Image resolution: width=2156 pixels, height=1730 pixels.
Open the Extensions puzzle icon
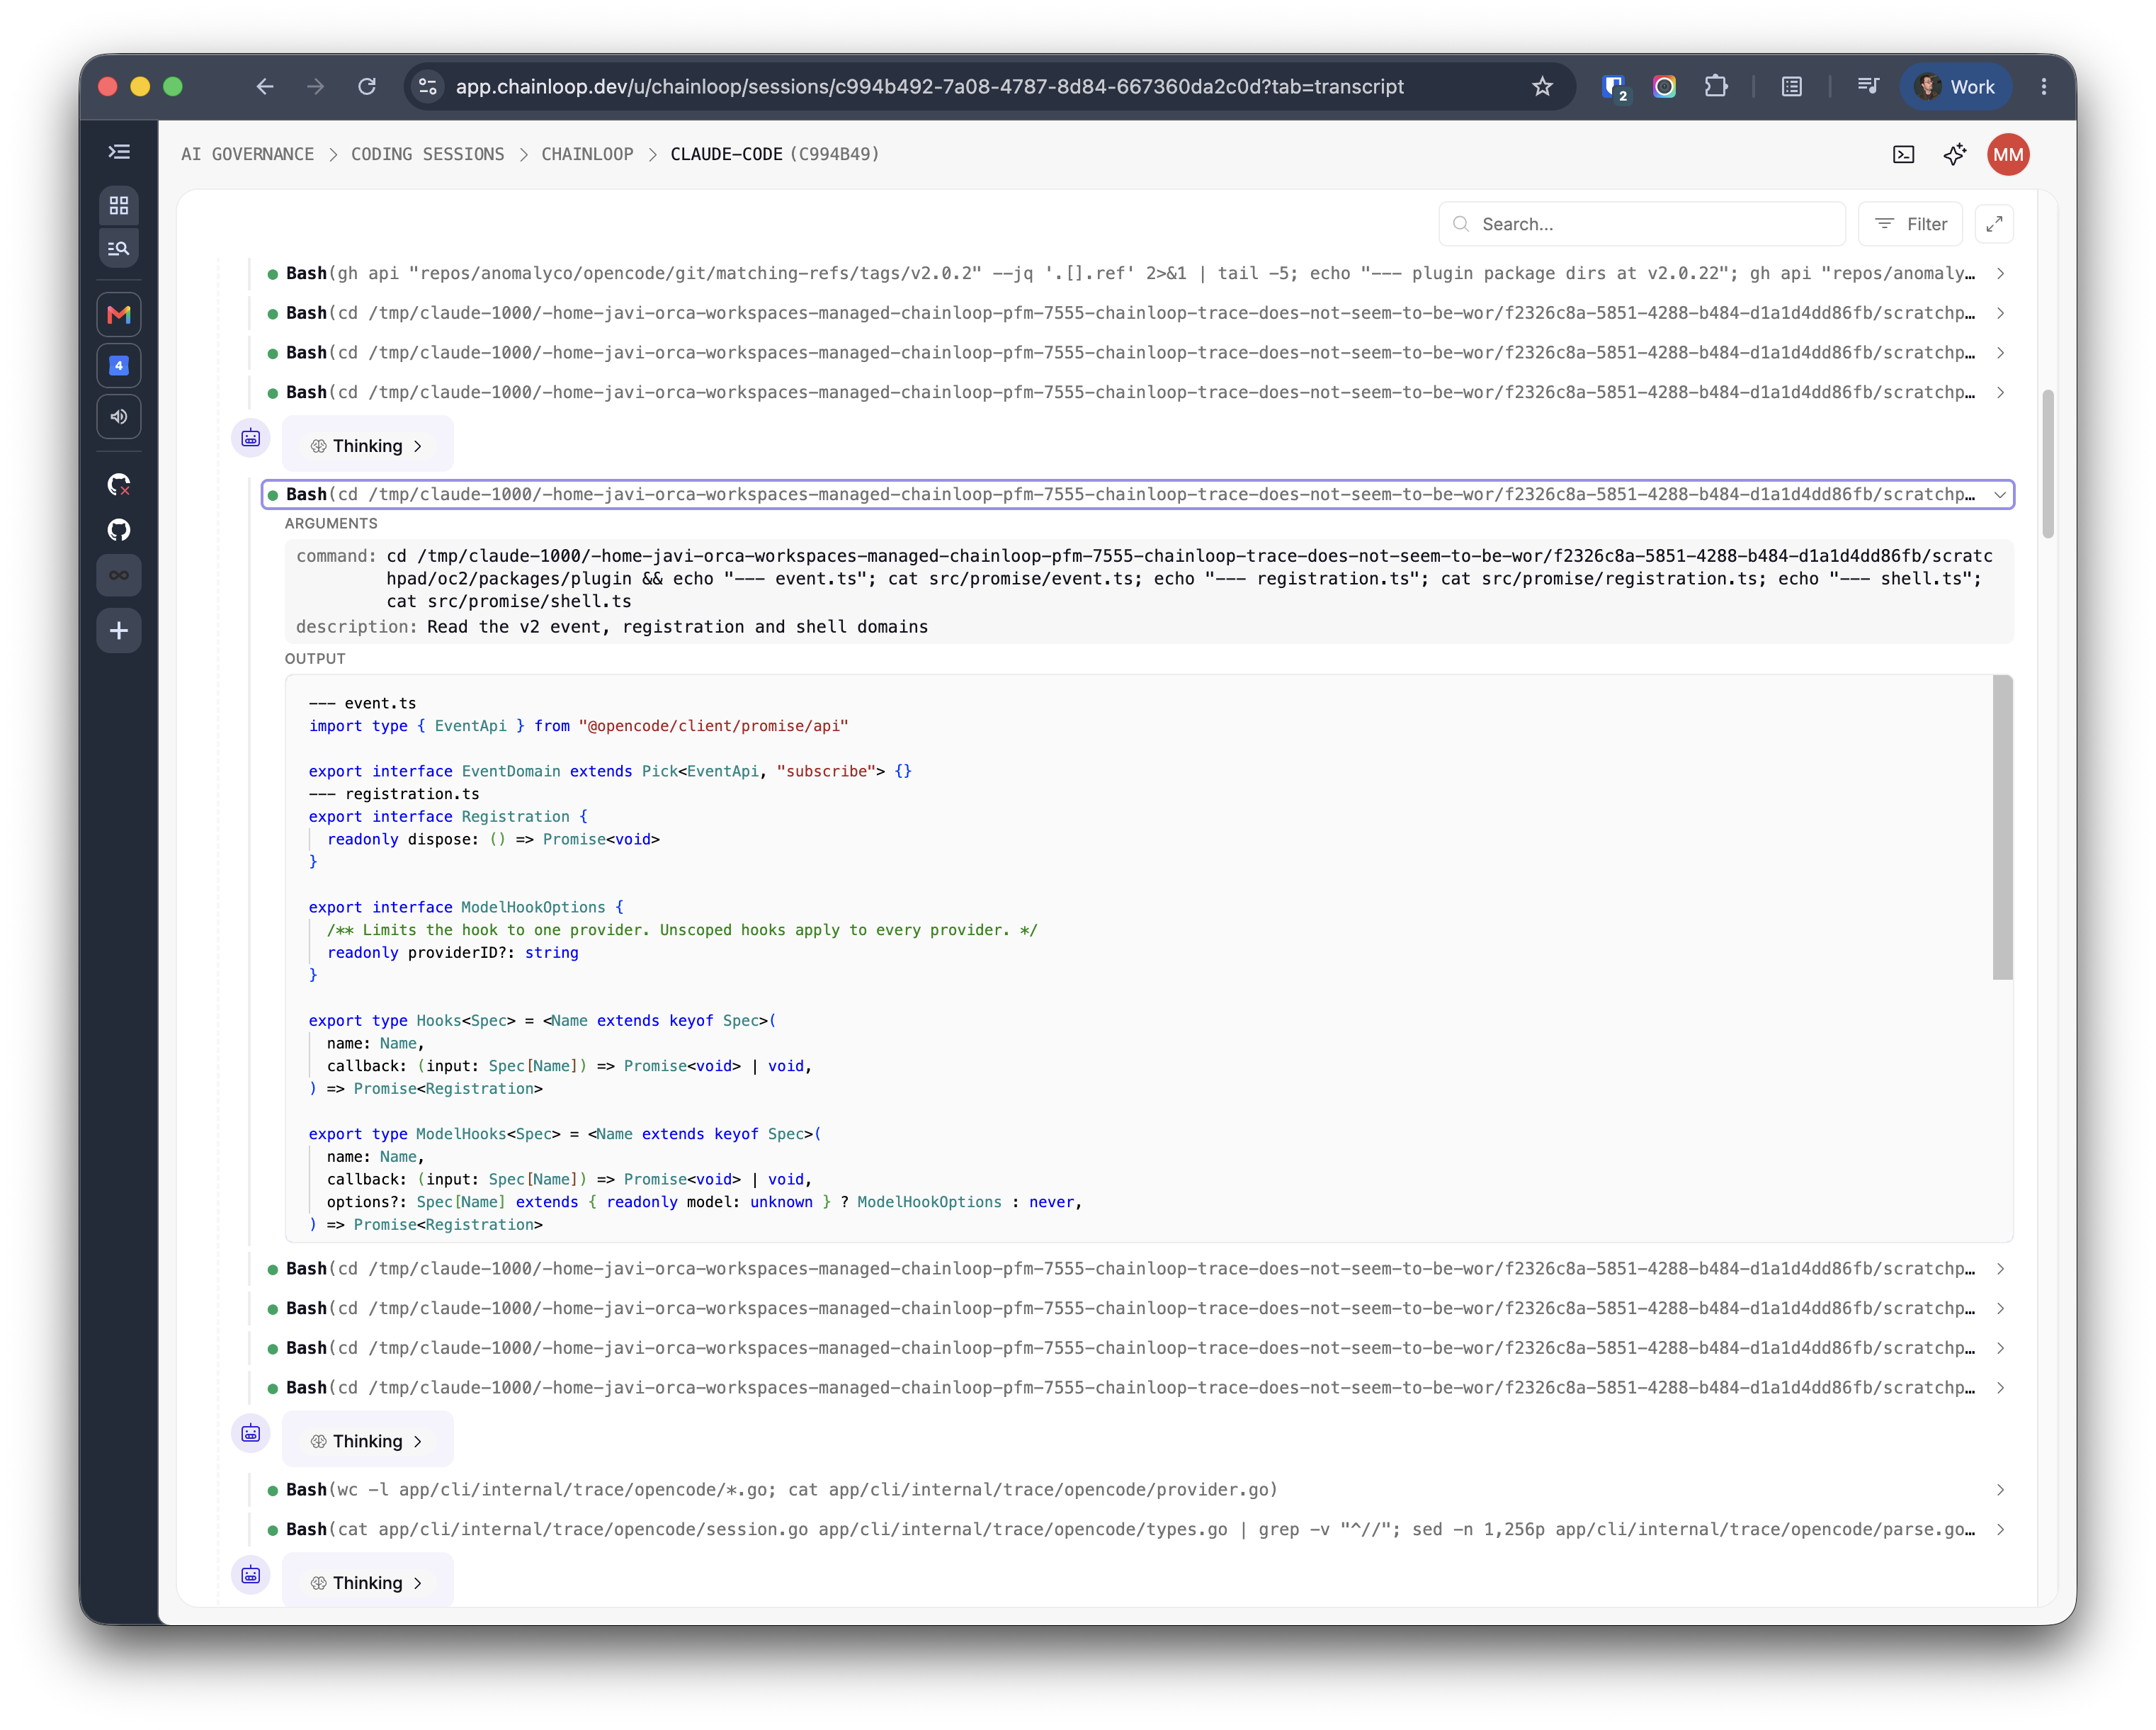[1716, 87]
